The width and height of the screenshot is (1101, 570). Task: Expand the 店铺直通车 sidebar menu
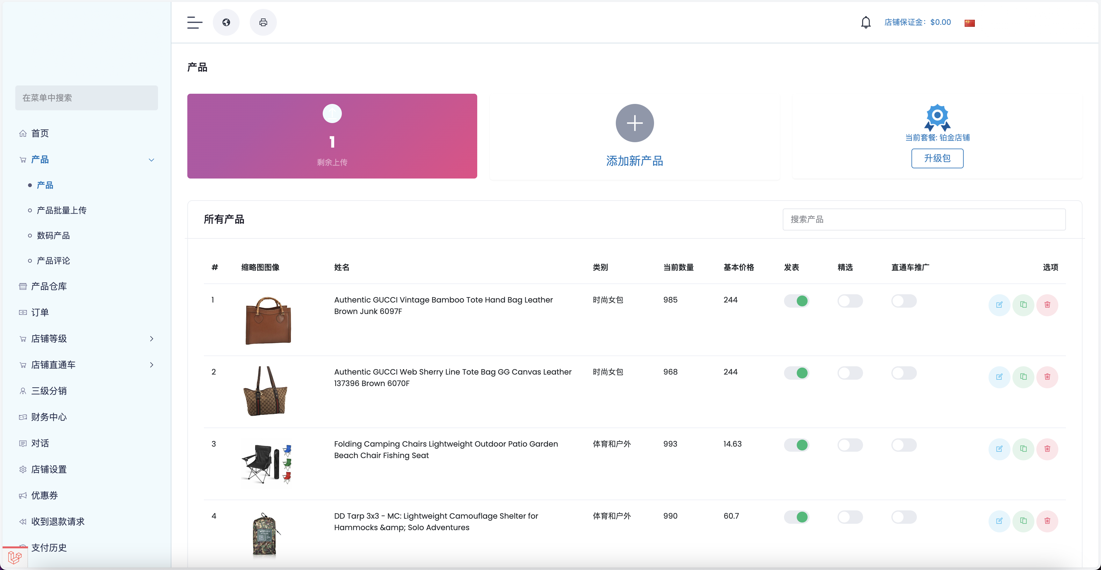click(x=151, y=365)
